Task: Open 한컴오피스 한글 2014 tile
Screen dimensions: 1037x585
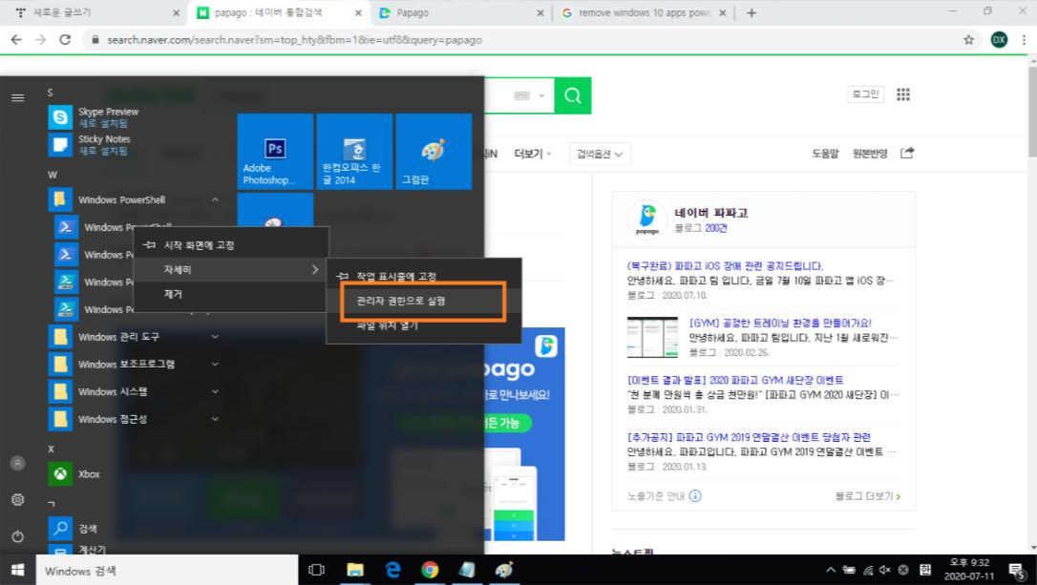Action: tap(354, 152)
